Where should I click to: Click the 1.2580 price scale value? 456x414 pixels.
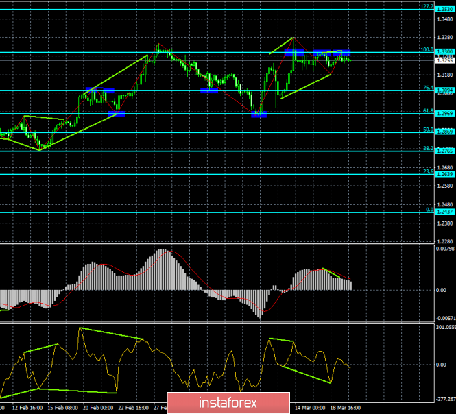(445, 186)
